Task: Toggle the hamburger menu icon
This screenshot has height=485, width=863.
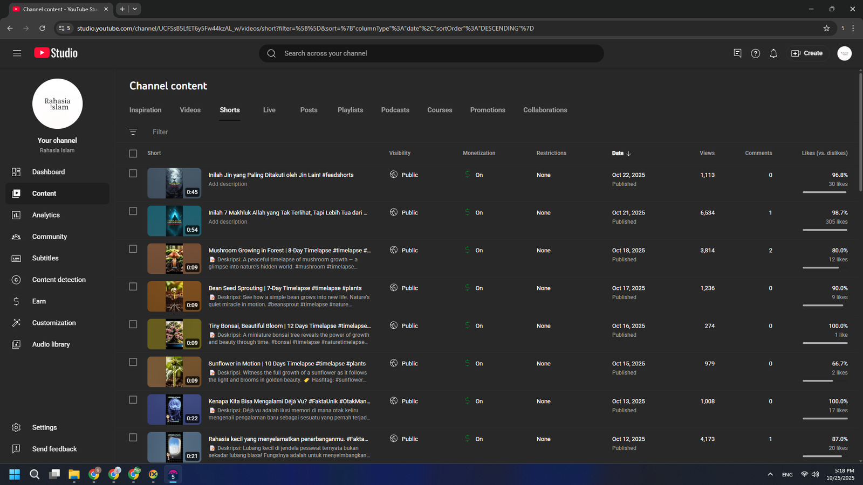Action: (17, 53)
